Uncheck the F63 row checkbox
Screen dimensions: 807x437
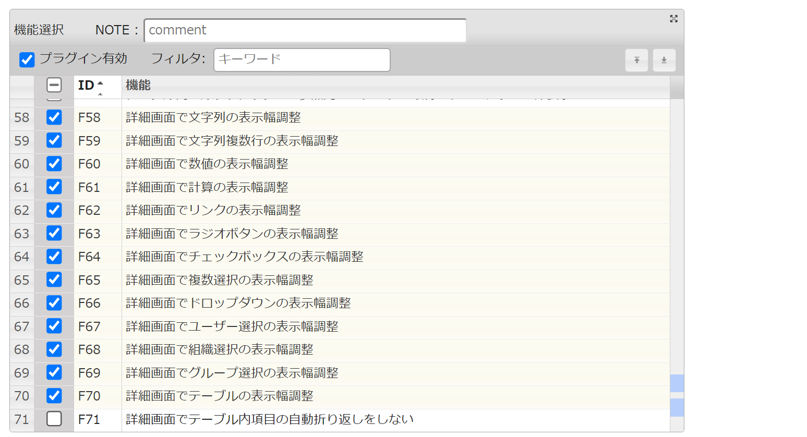coord(54,233)
